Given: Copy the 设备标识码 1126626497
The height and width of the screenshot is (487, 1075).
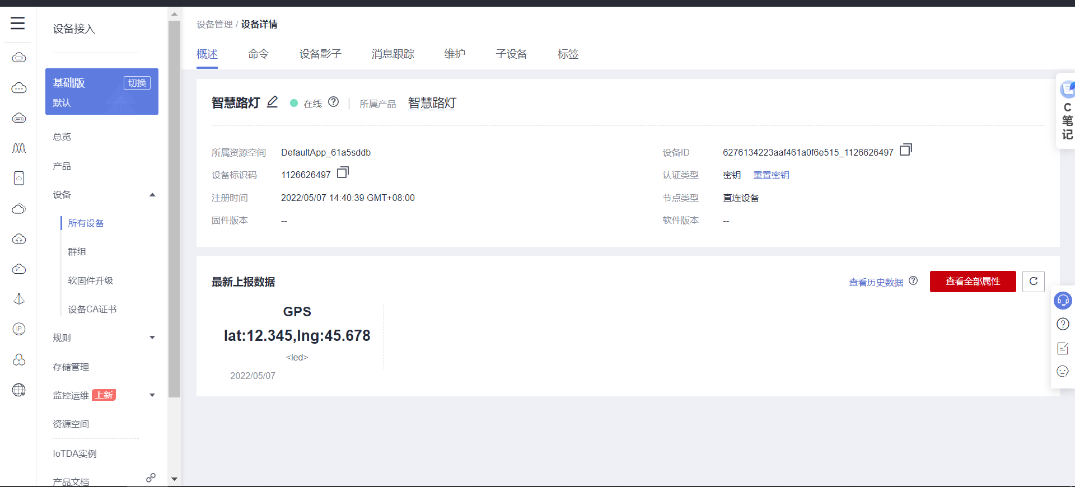Looking at the screenshot, I should click(343, 172).
